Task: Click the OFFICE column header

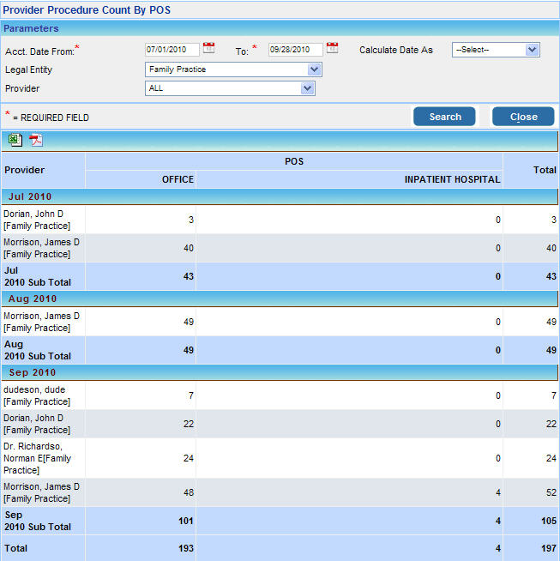Action: (178, 179)
